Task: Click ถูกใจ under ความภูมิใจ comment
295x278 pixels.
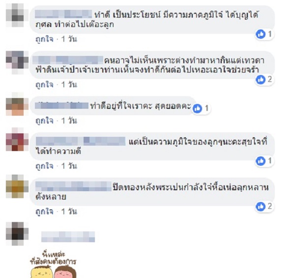Action: [44, 166]
